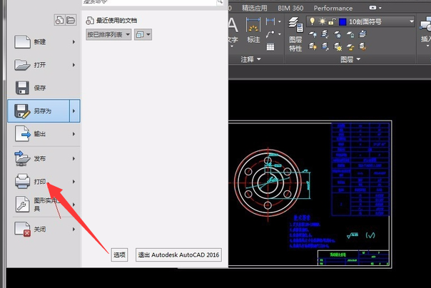Click the layer Off tool icon
The height and width of the screenshot is (288, 431).
tap(313, 34)
